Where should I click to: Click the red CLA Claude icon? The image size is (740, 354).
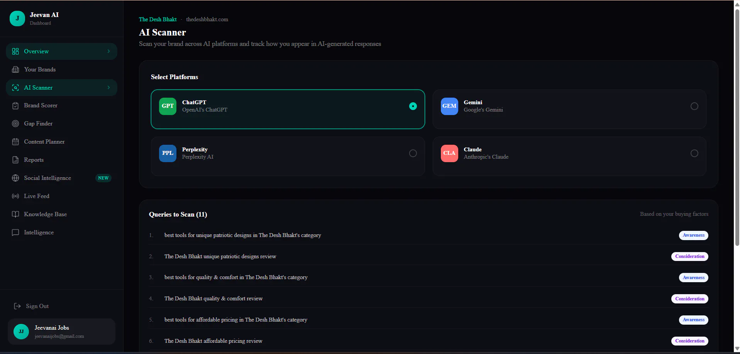click(x=449, y=153)
